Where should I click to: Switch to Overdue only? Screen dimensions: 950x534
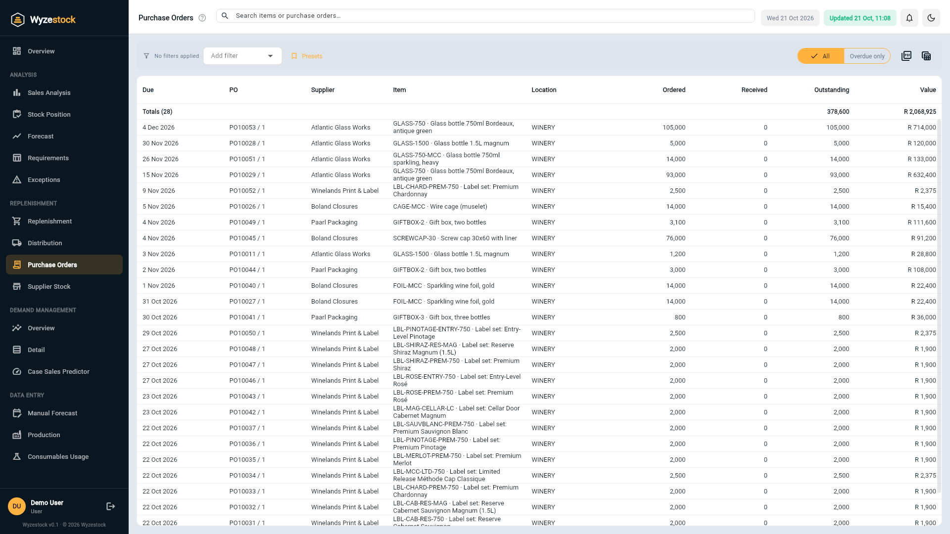coord(867,56)
